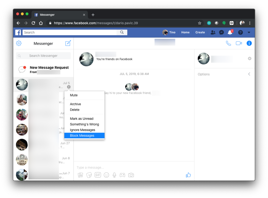Choose Mute from conversation menu
Viewport: 268px width, 198px height.
coord(74,95)
